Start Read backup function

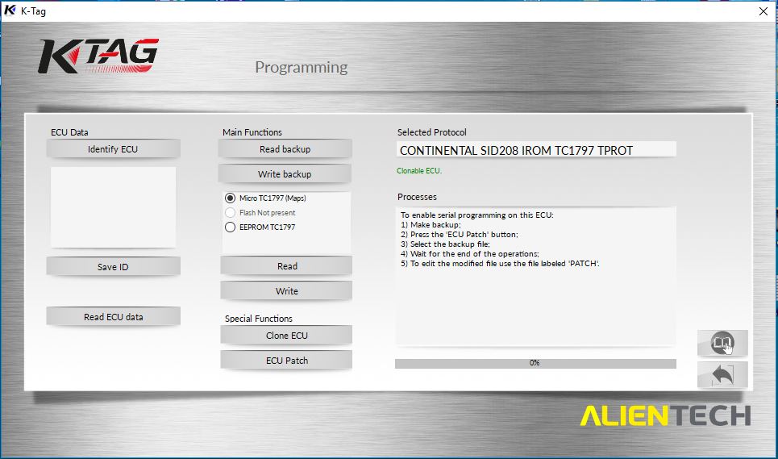click(x=285, y=149)
